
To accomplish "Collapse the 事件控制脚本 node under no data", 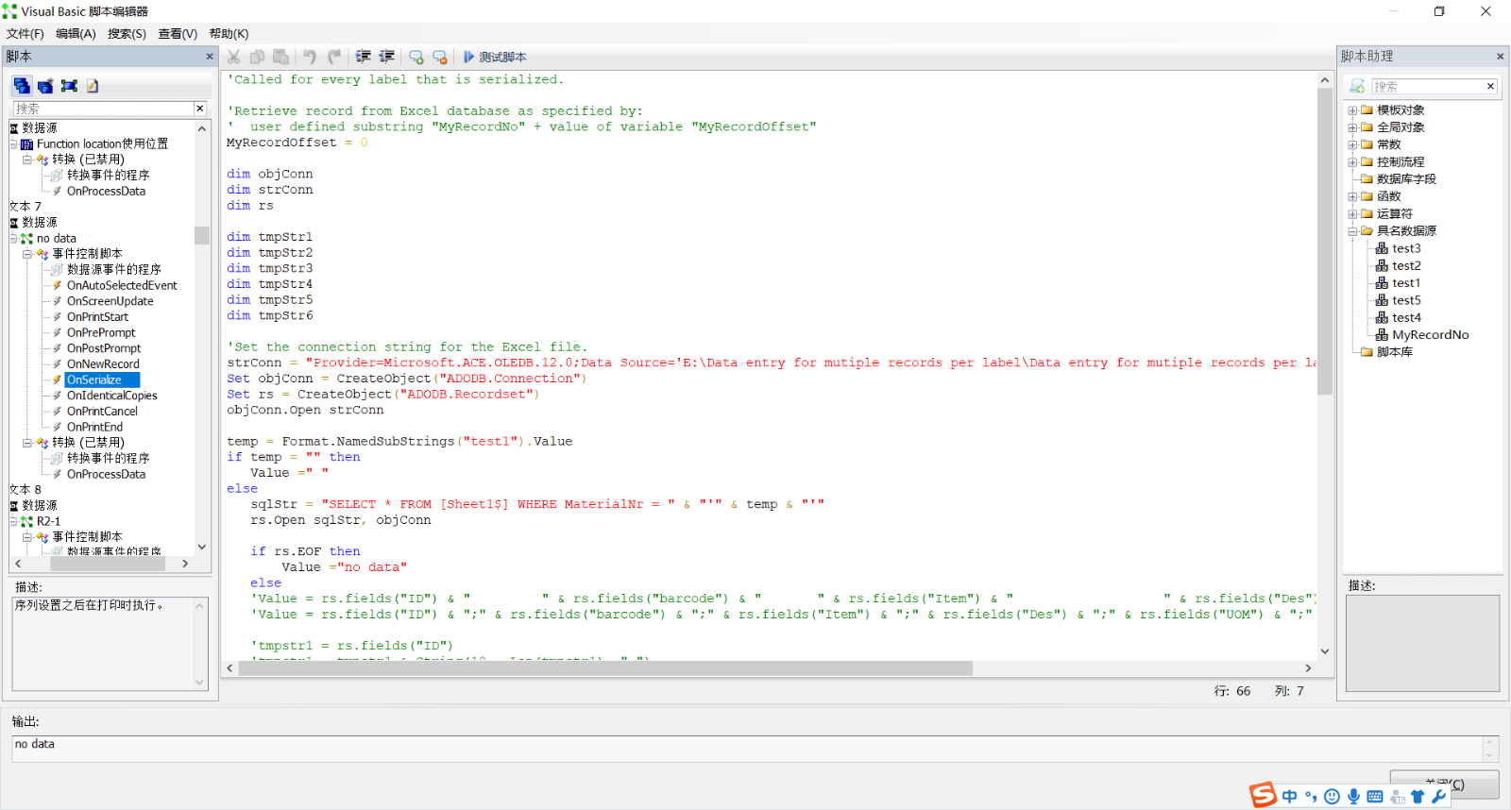I will pos(27,254).
